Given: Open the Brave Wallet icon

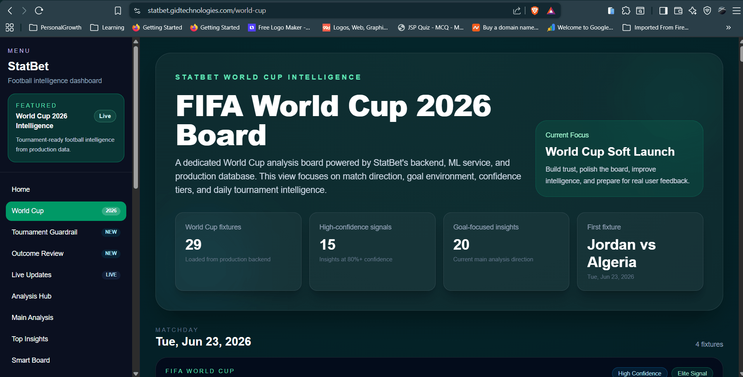Looking at the screenshot, I should coord(678,10).
